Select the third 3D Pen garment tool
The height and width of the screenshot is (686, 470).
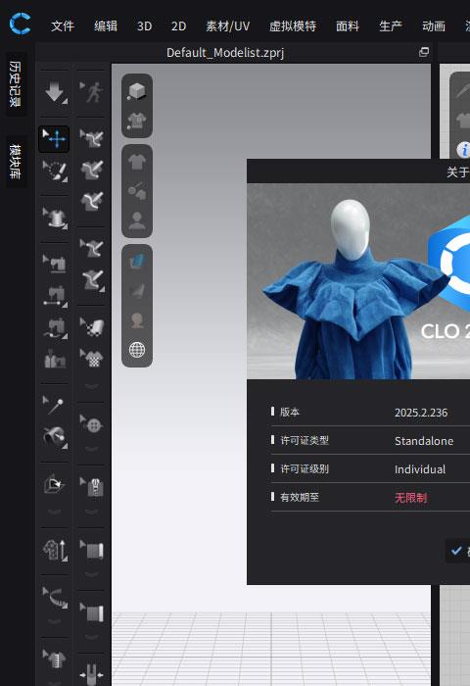tap(92, 201)
